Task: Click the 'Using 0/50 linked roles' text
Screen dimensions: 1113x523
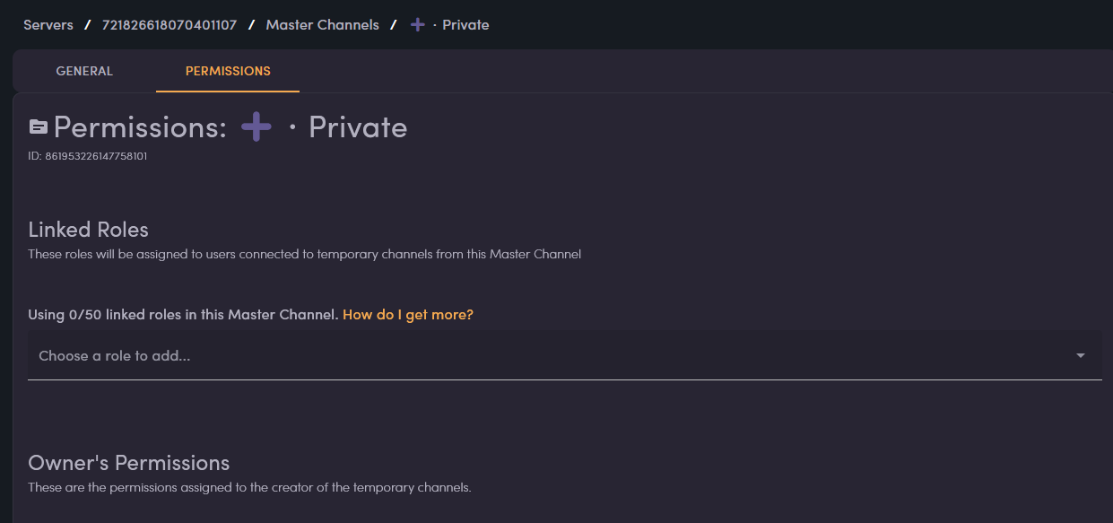Action: [x=183, y=315]
